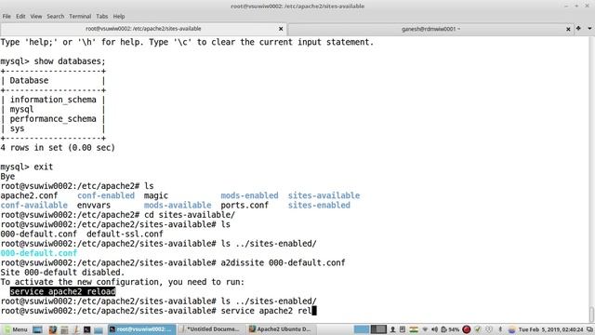Open the Menu button on the panel
595x335 pixels.
16,329
